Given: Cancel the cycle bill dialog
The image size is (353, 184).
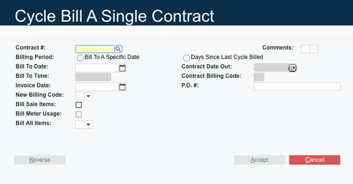Looking at the screenshot, I should pos(314,160).
